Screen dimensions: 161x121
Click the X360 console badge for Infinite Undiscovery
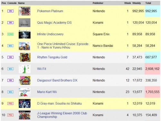(10, 34)
